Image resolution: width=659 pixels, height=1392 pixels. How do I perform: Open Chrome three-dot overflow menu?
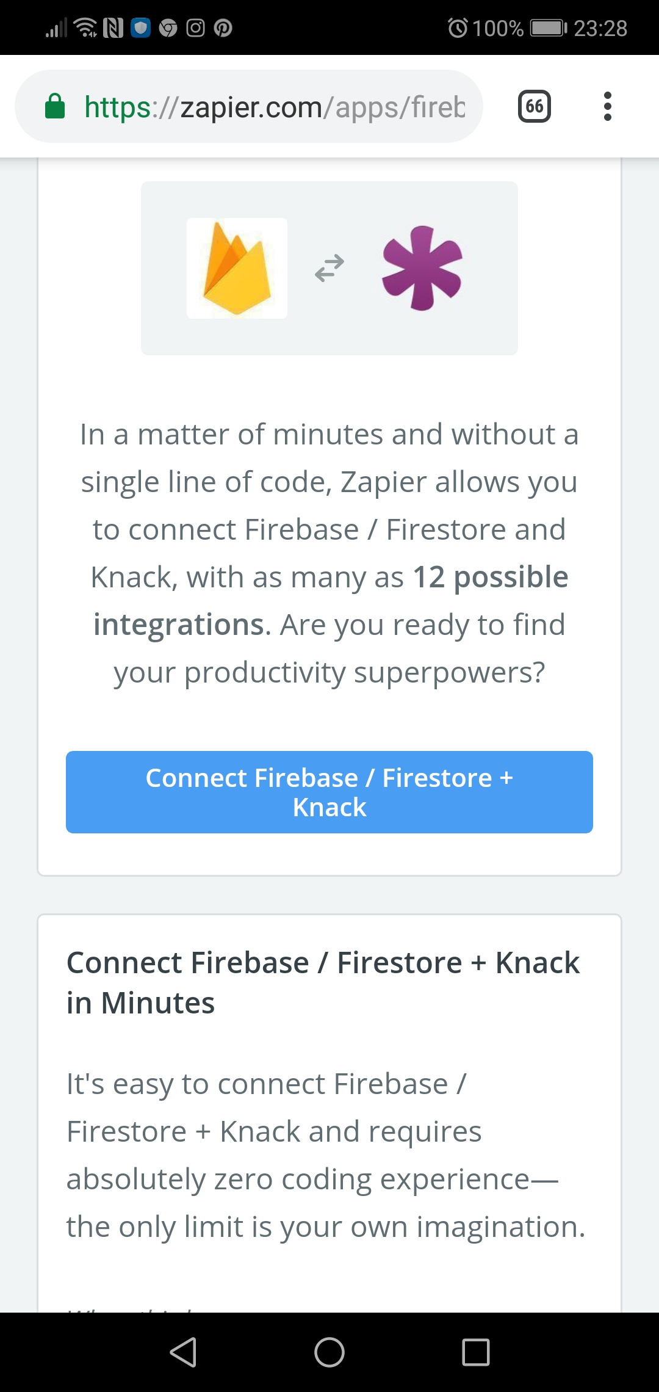[x=607, y=106]
